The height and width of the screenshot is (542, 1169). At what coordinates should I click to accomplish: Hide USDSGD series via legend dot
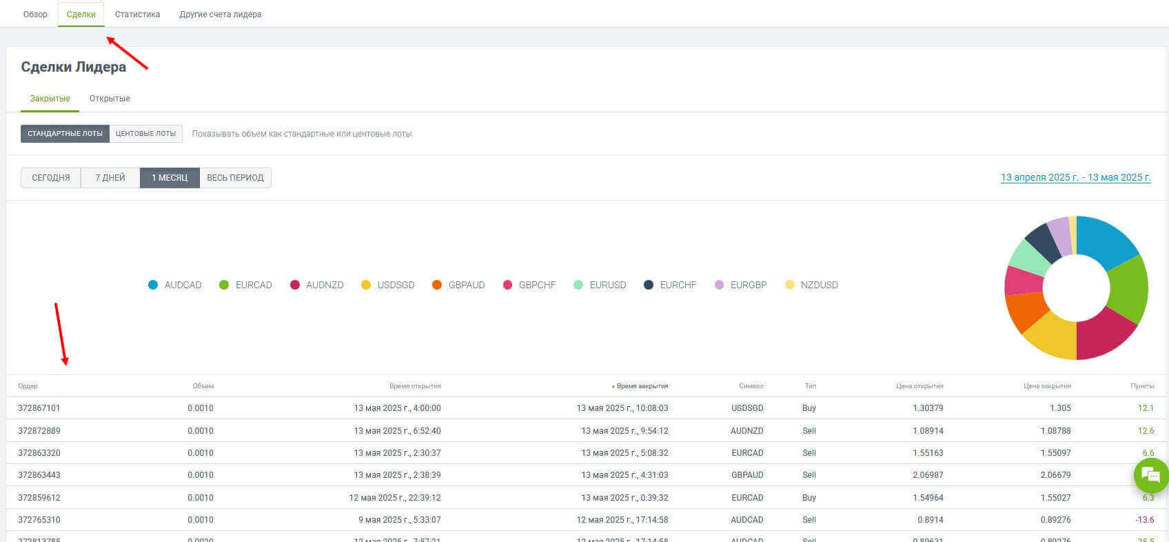point(366,285)
